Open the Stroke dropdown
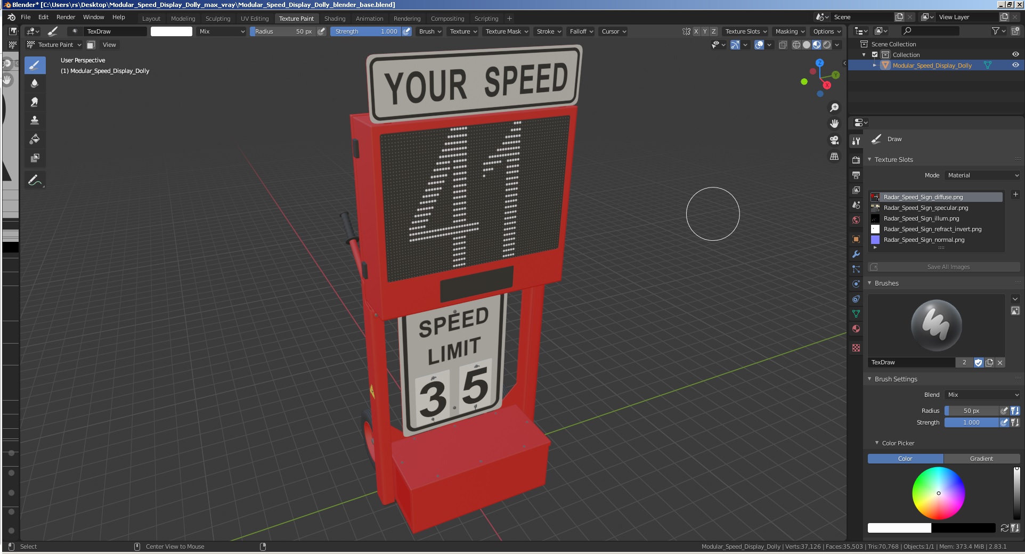The height and width of the screenshot is (554, 1025). click(x=549, y=31)
